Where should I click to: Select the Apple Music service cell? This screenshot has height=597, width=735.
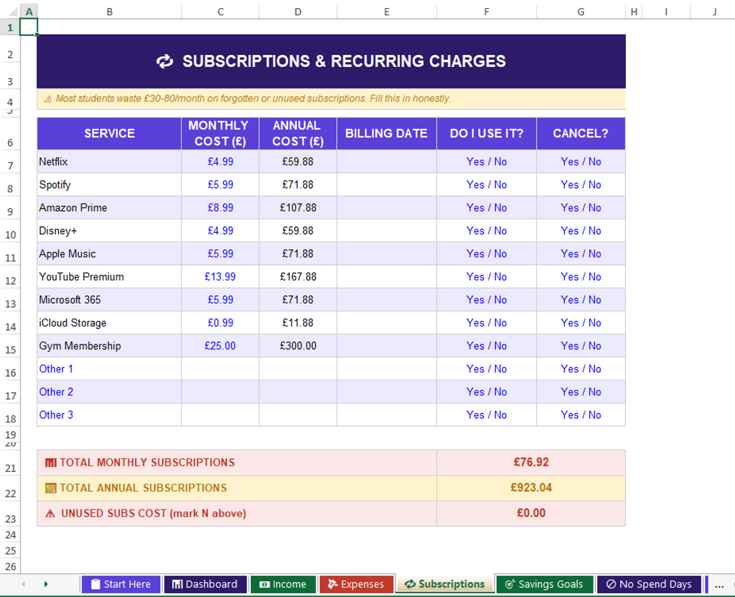pos(109,254)
